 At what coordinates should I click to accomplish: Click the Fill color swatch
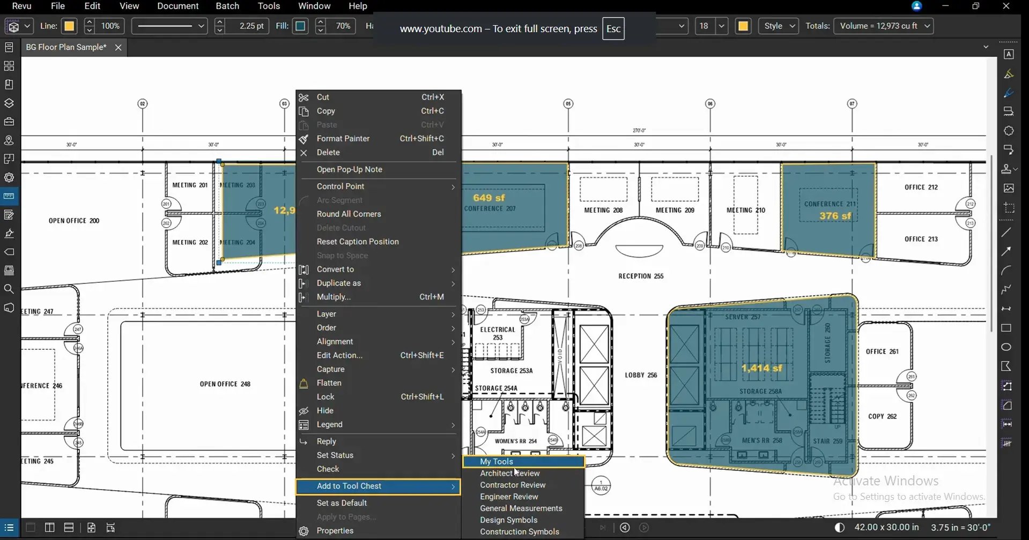(301, 26)
